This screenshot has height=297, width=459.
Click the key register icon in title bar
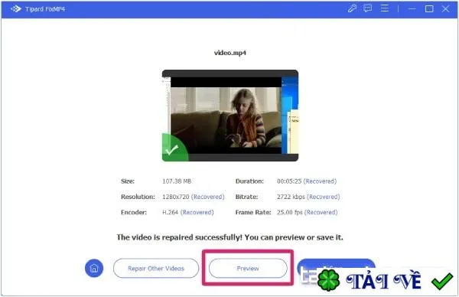click(x=352, y=8)
